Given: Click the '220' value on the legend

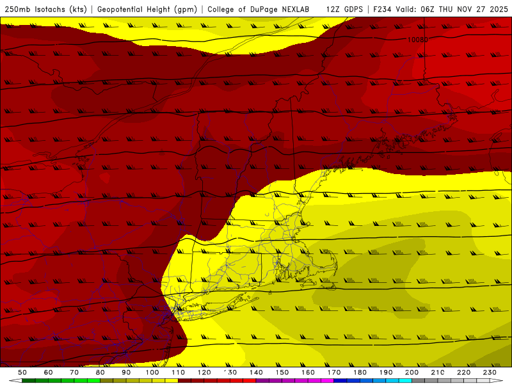Looking at the screenshot, I should (464, 372).
